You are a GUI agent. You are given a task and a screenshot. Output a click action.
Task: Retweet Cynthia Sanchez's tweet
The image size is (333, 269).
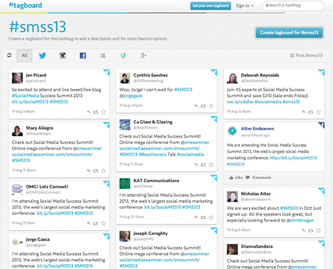click(203, 106)
